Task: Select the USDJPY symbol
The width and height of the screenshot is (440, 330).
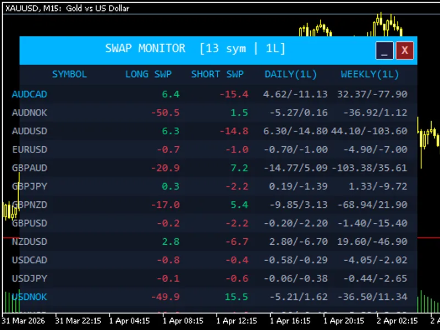Action: [x=30, y=278]
